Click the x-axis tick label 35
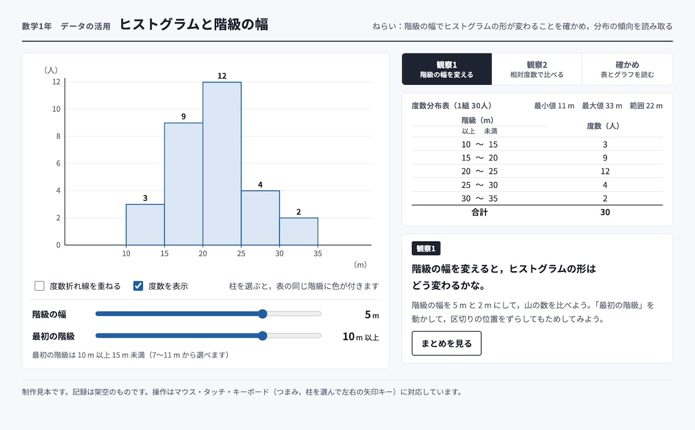 tap(318, 254)
